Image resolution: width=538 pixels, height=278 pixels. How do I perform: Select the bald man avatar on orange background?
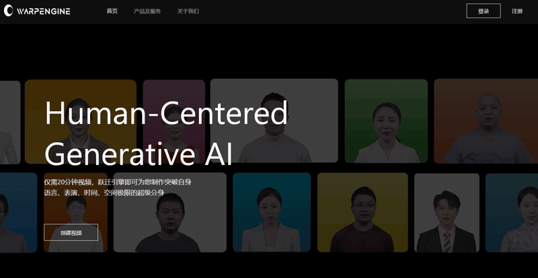coord(486,121)
